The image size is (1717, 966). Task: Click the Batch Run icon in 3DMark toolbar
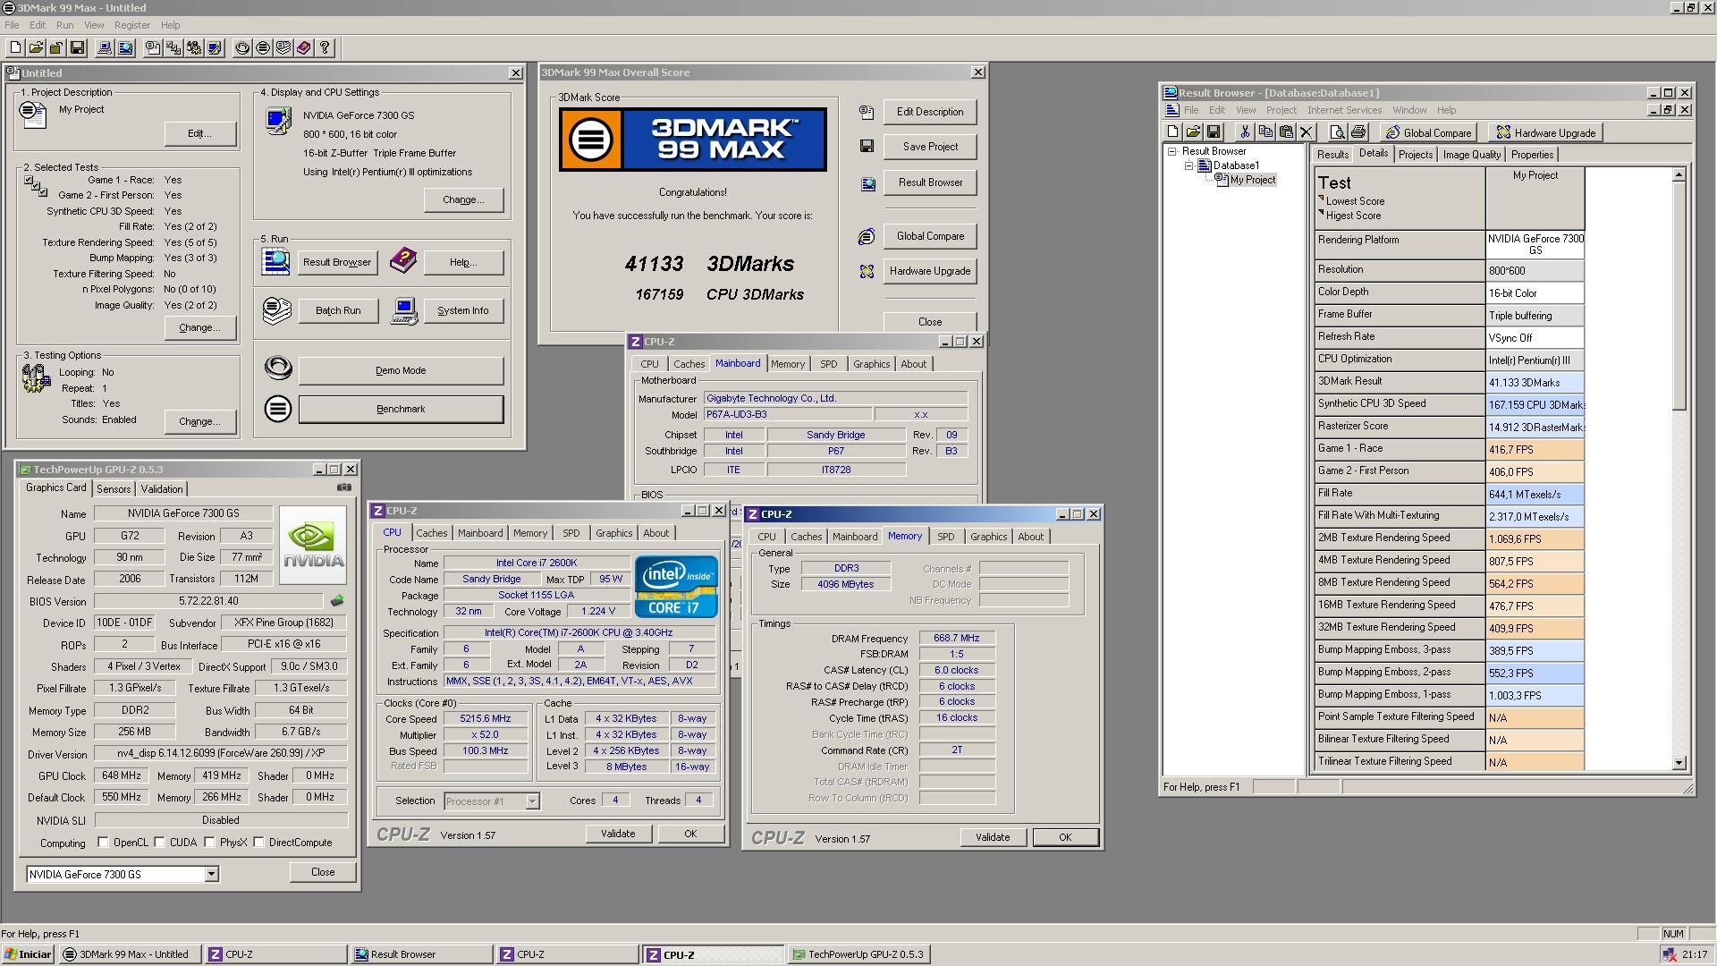(283, 47)
